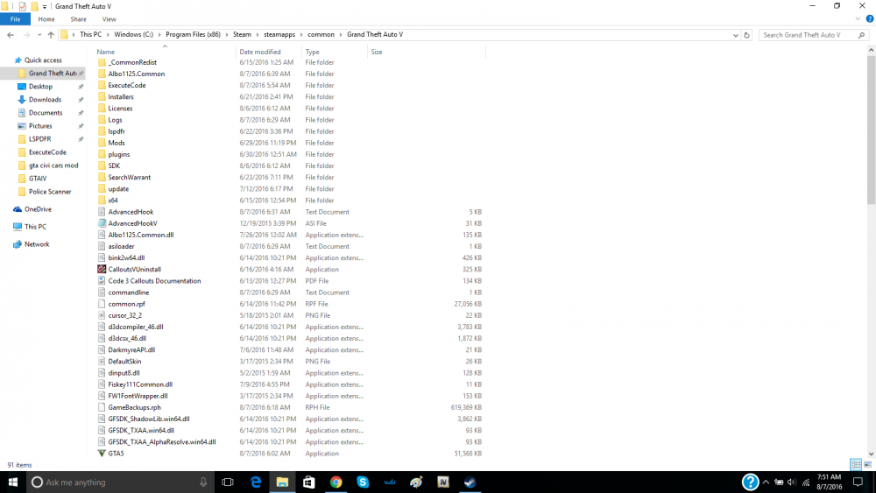Open the Action Center notifications icon

pyautogui.click(x=858, y=482)
